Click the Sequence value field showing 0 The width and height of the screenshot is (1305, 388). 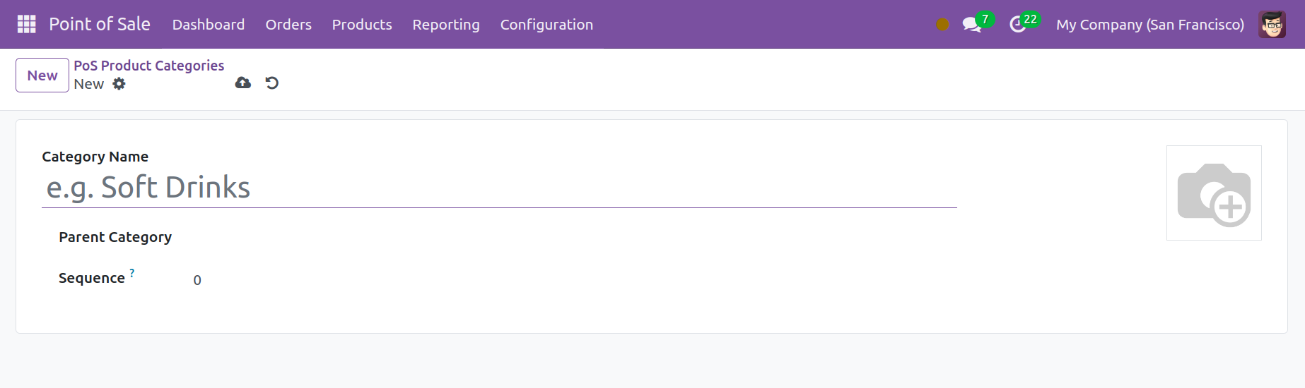point(573,280)
